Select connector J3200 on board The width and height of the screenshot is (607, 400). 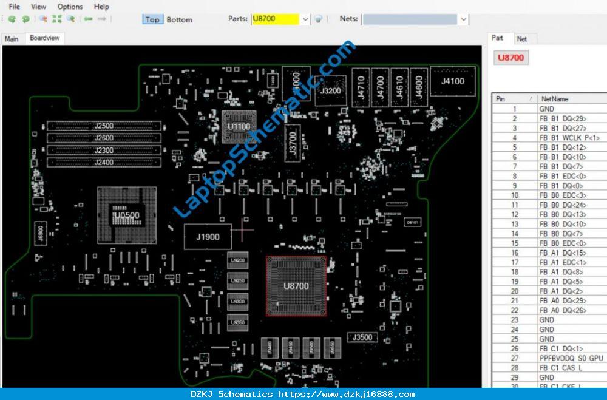coord(331,90)
